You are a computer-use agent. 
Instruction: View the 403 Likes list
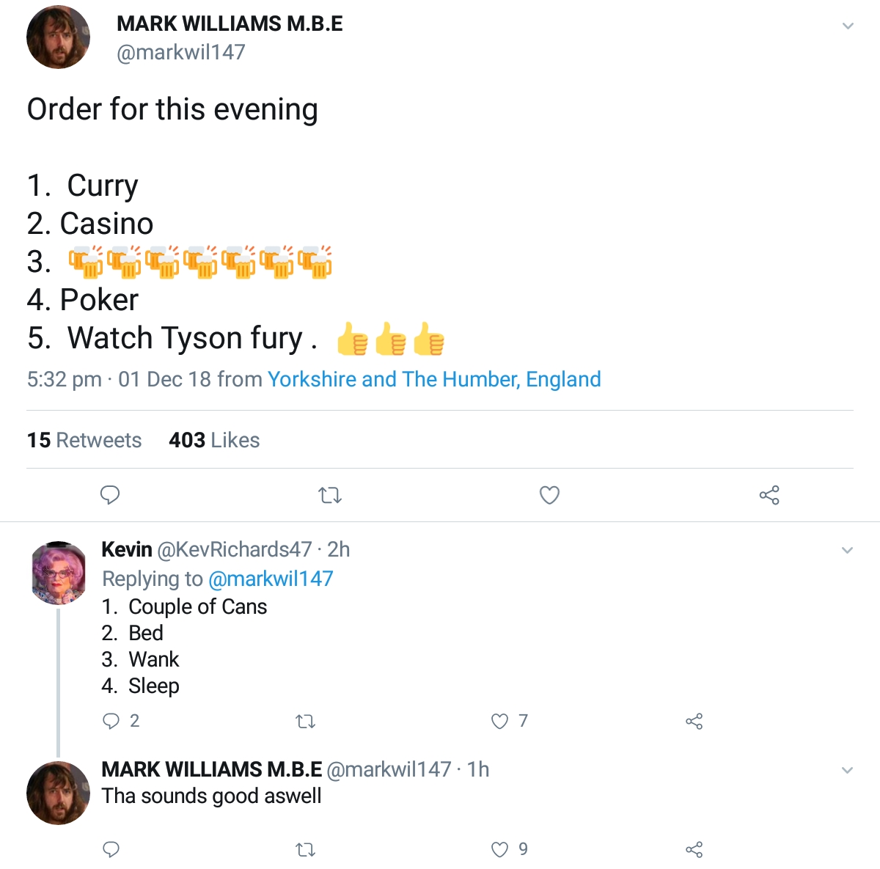click(214, 440)
